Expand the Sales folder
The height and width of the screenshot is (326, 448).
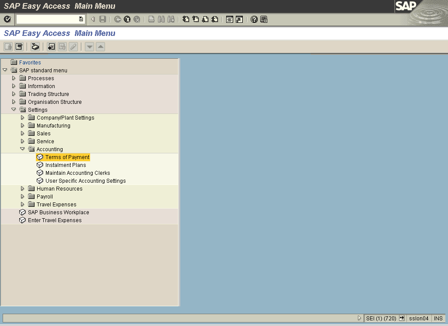click(22, 133)
